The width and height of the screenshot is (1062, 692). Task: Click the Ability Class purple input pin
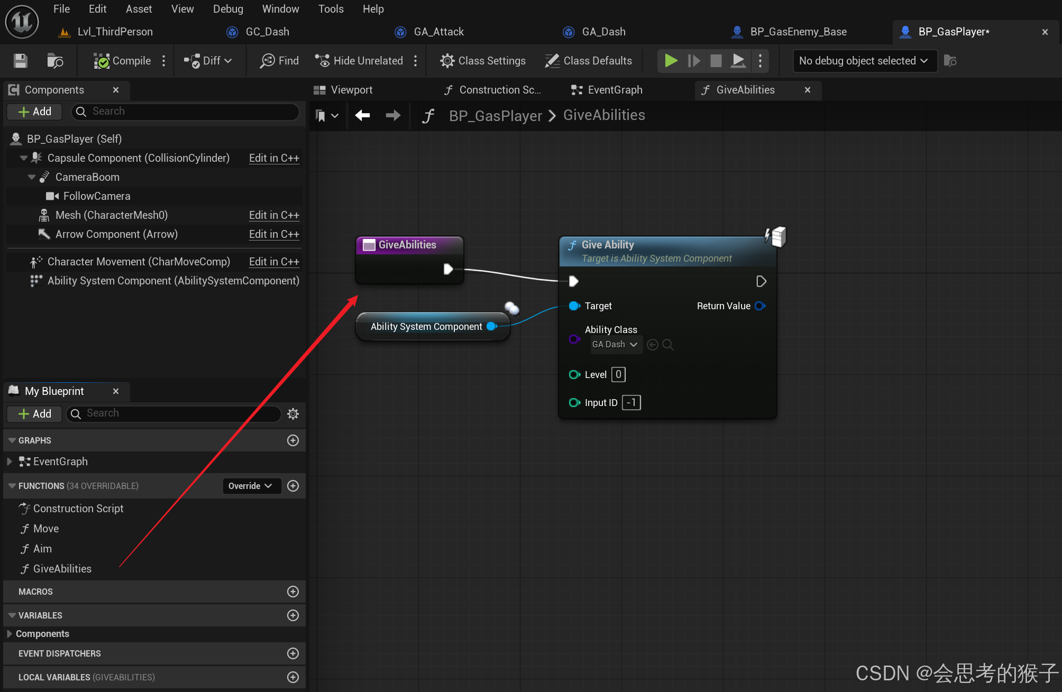(574, 339)
